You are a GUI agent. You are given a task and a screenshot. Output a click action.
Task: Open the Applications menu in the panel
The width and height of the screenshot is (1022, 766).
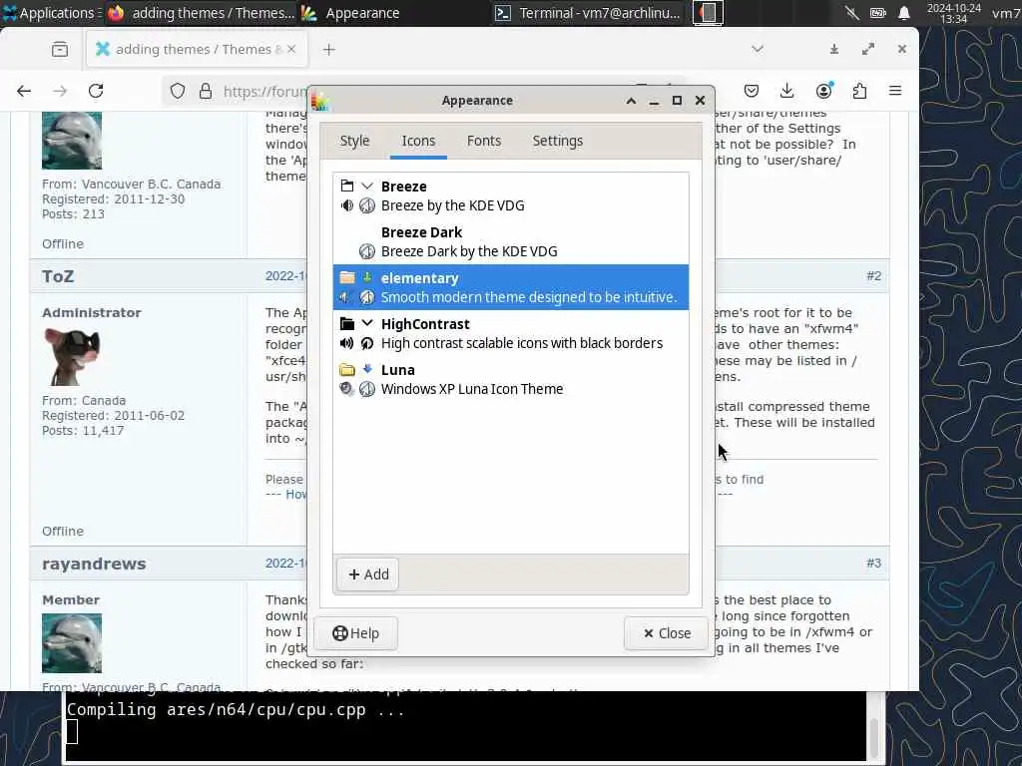(50, 12)
